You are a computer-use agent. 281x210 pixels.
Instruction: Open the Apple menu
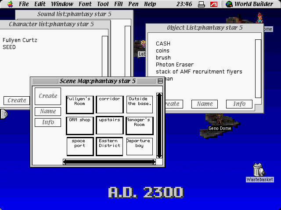tap(10, 4)
